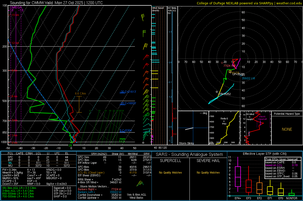The image size is (303, 201).
Task: Click the Wind Speed (knots) panel header
Action: [158, 9]
